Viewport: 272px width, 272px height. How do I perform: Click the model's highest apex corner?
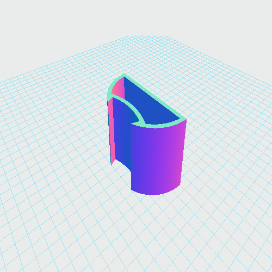(125, 75)
